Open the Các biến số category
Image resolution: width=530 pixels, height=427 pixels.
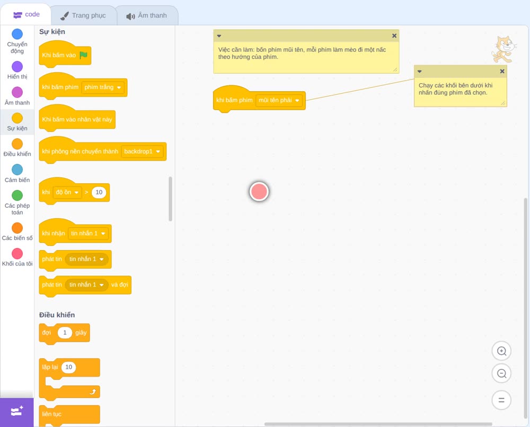click(x=17, y=232)
